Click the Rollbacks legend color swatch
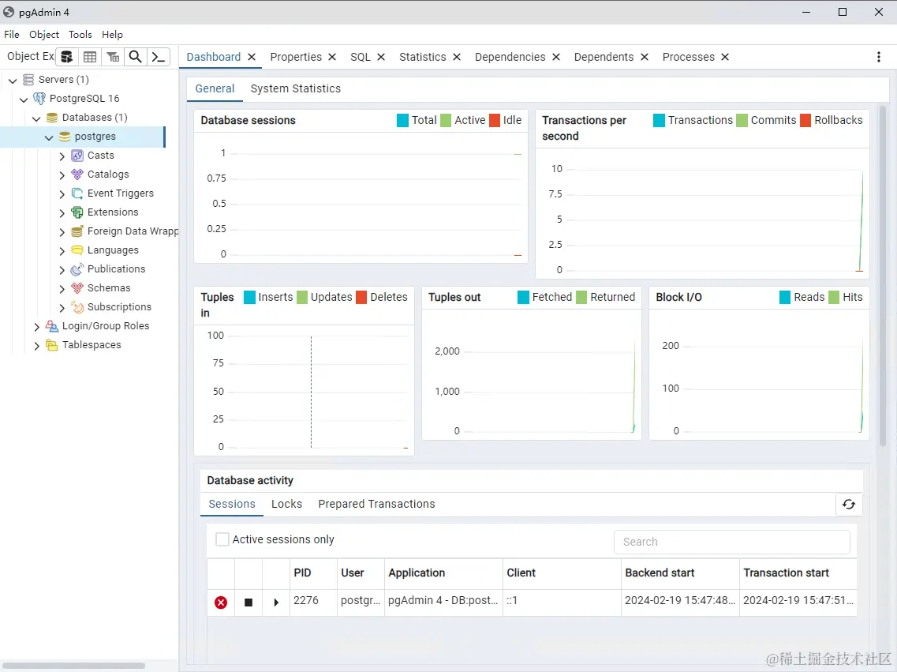The image size is (897, 672). click(x=805, y=120)
